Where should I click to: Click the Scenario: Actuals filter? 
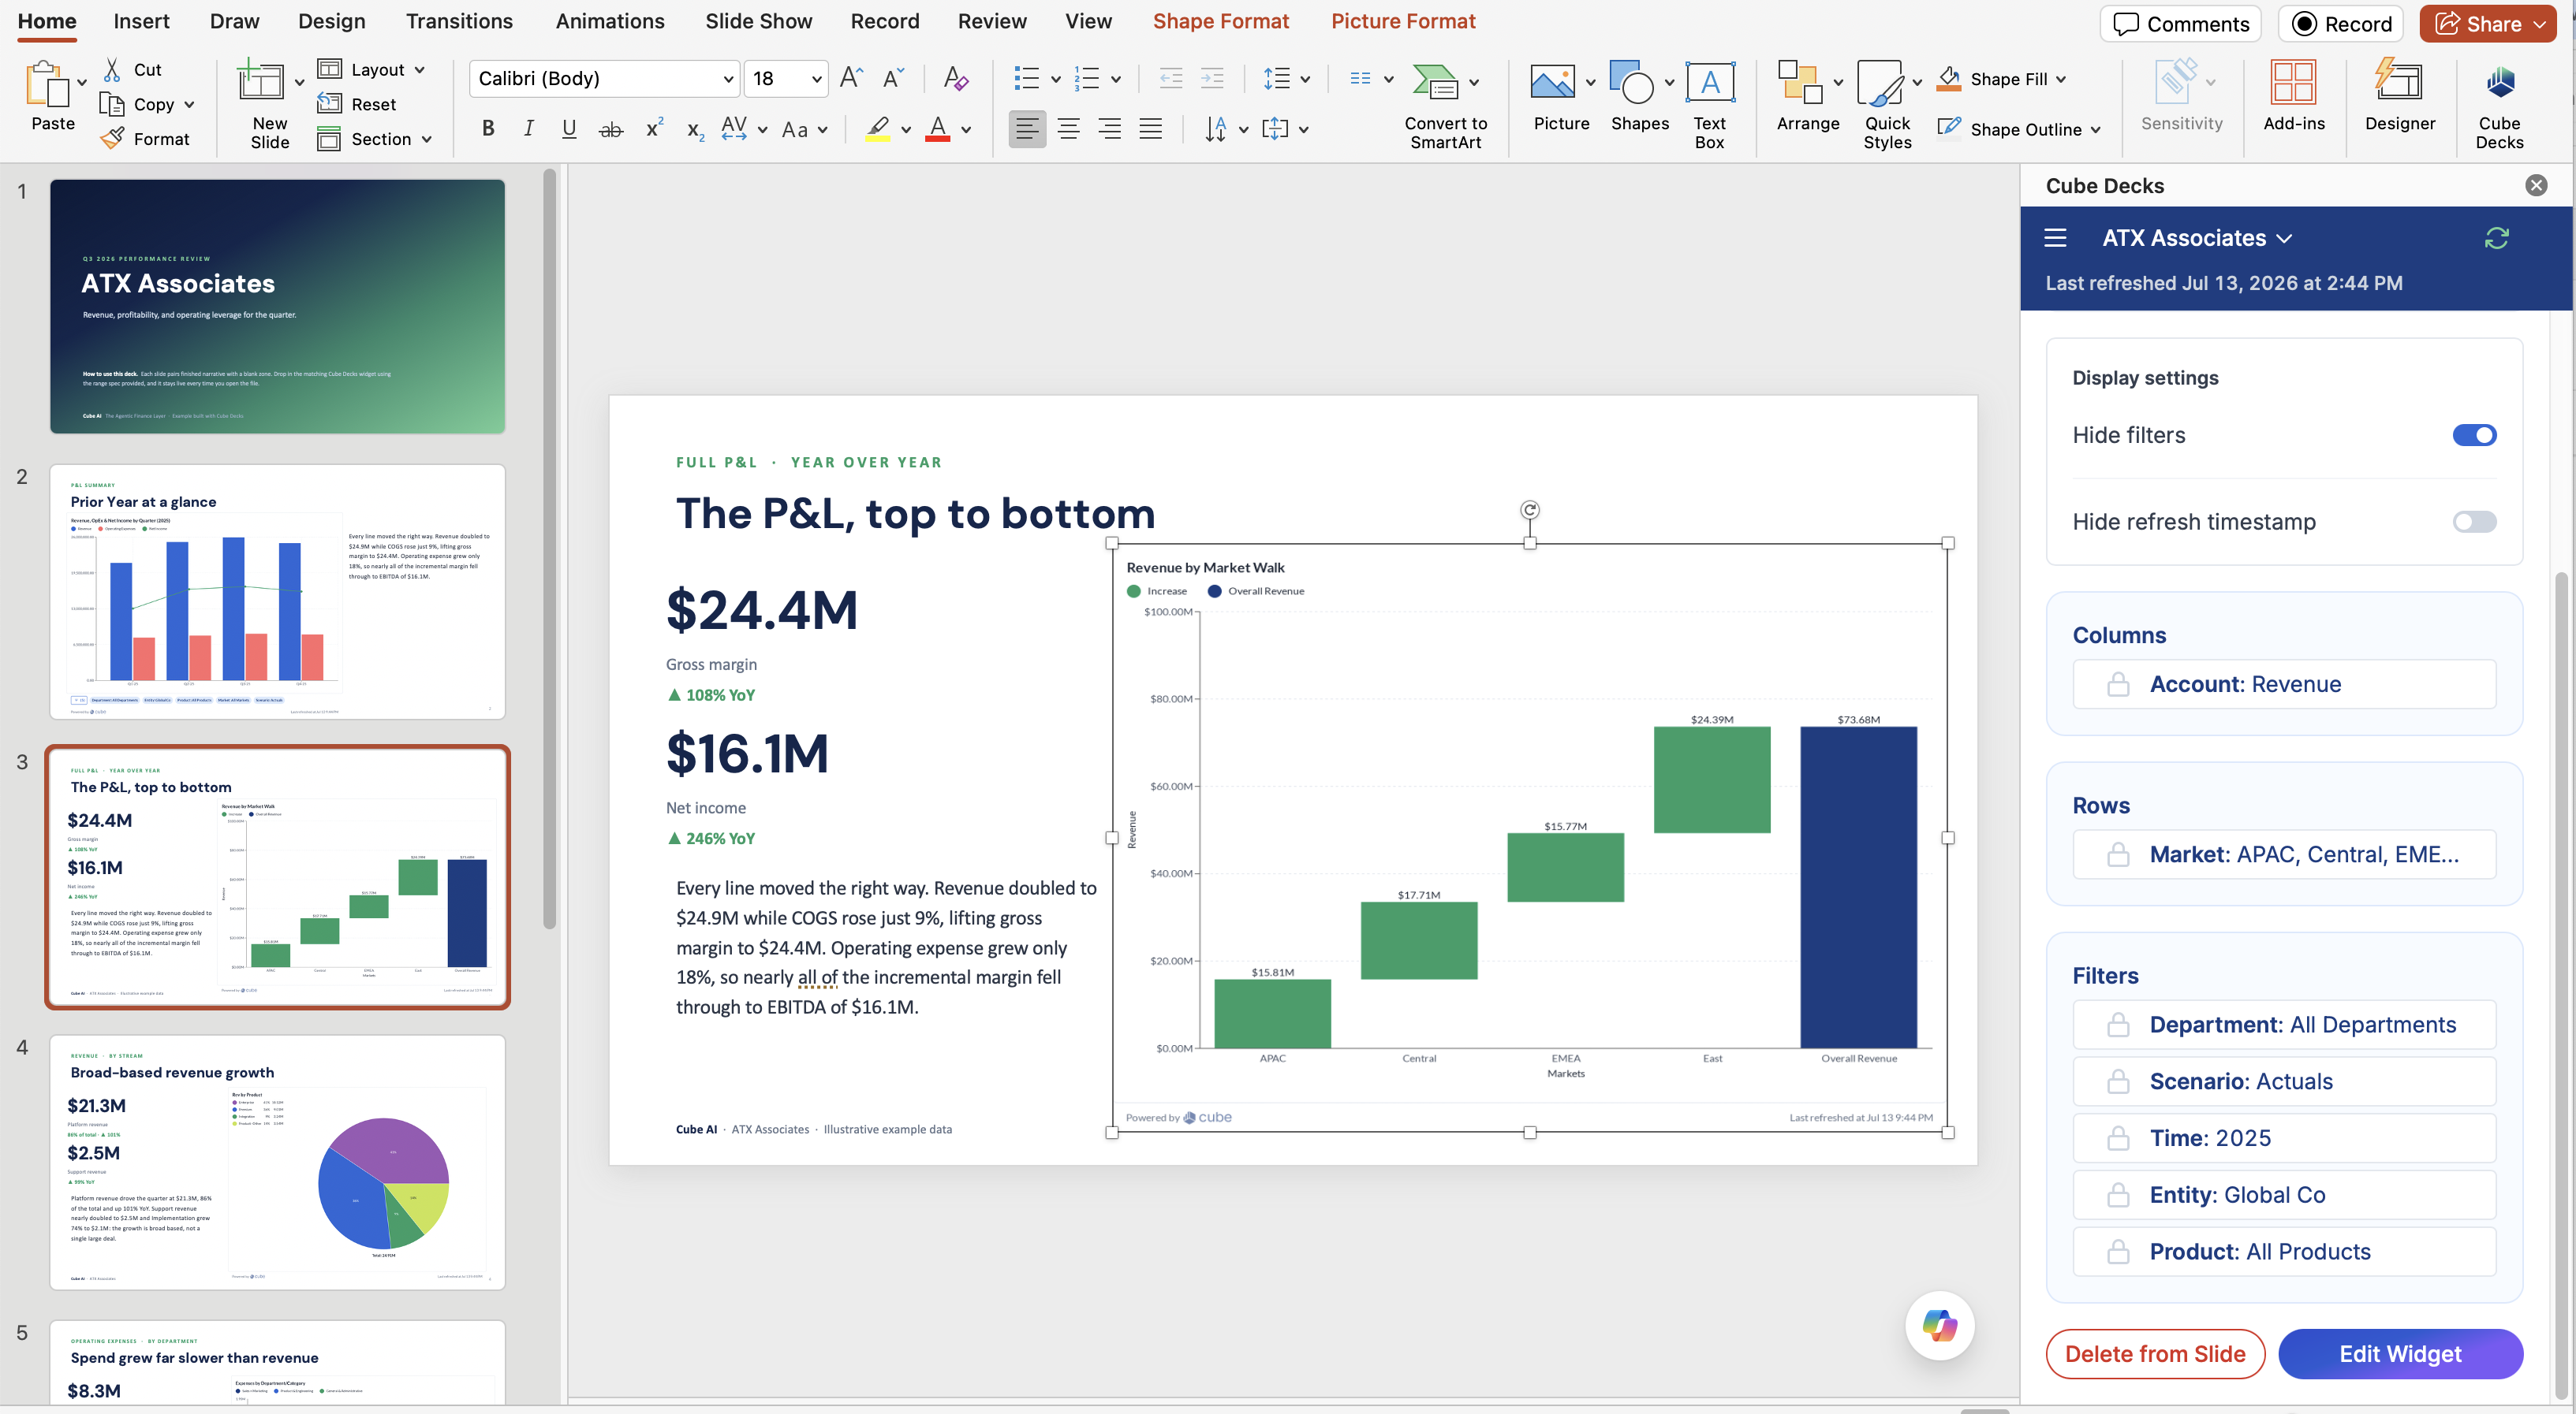pyautogui.click(x=2284, y=1081)
